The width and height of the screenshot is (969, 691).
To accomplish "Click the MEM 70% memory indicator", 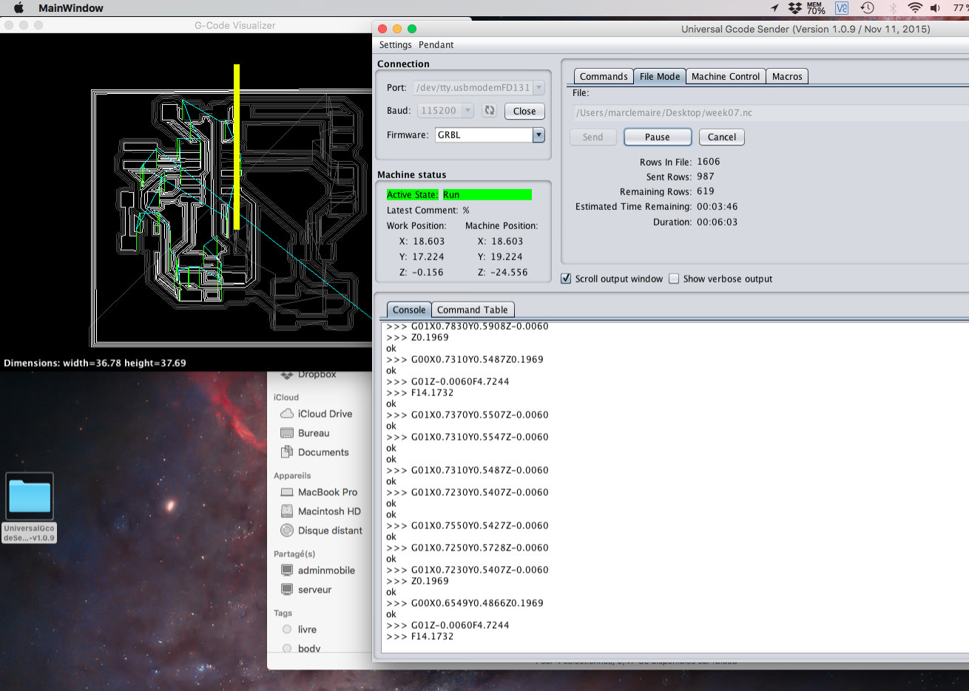I will click(816, 8).
